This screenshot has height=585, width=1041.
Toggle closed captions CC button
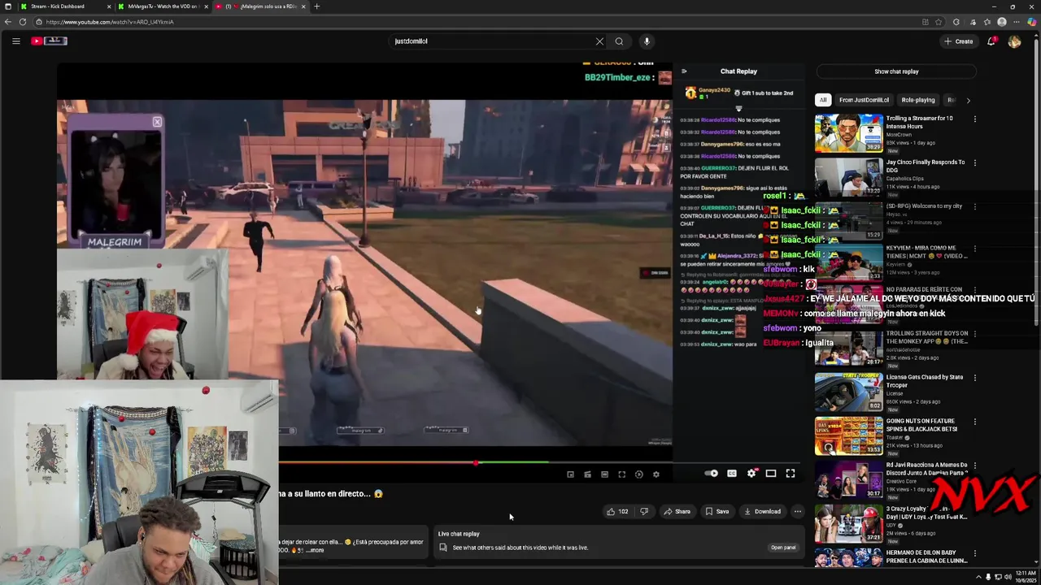(x=731, y=473)
